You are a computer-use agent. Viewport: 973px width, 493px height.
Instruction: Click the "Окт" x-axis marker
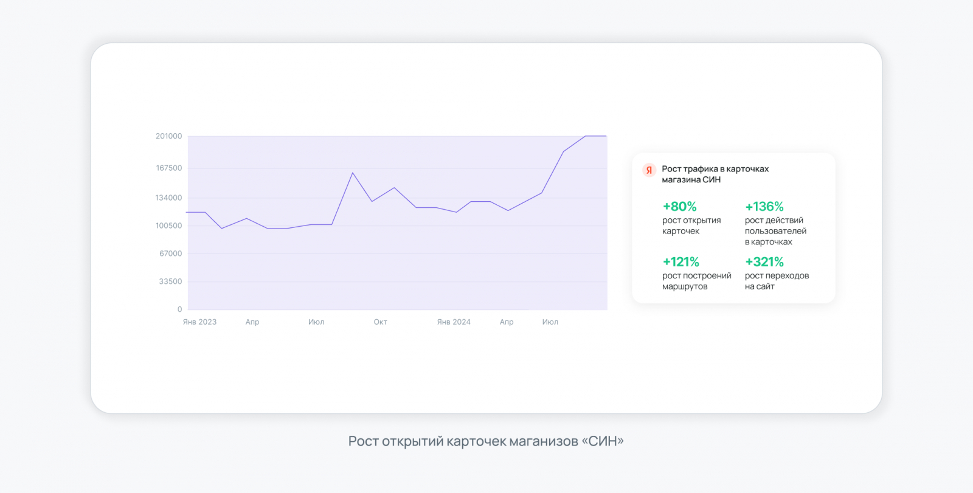(x=380, y=322)
